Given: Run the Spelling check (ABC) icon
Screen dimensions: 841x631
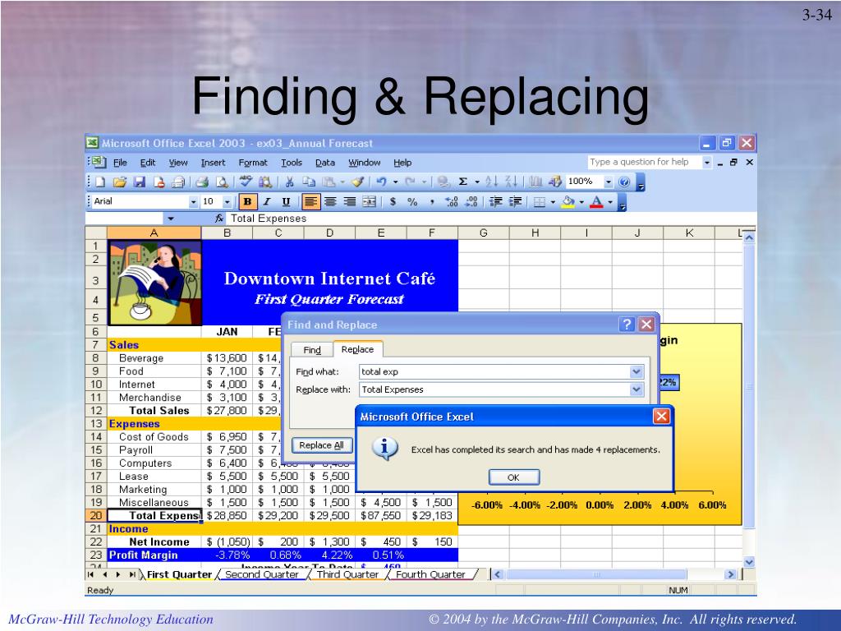Looking at the screenshot, I should click(246, 182).
